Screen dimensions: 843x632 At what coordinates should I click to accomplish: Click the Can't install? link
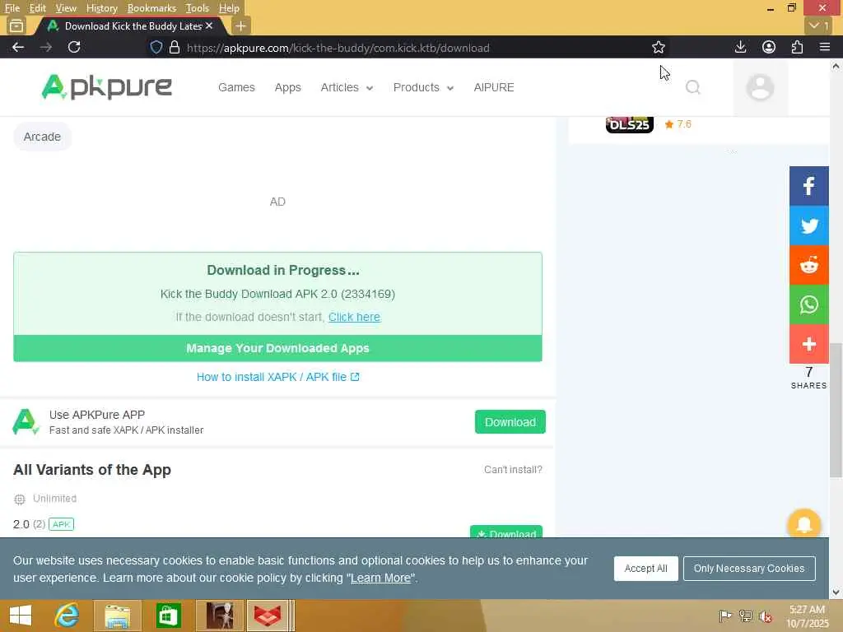[513, 470]
